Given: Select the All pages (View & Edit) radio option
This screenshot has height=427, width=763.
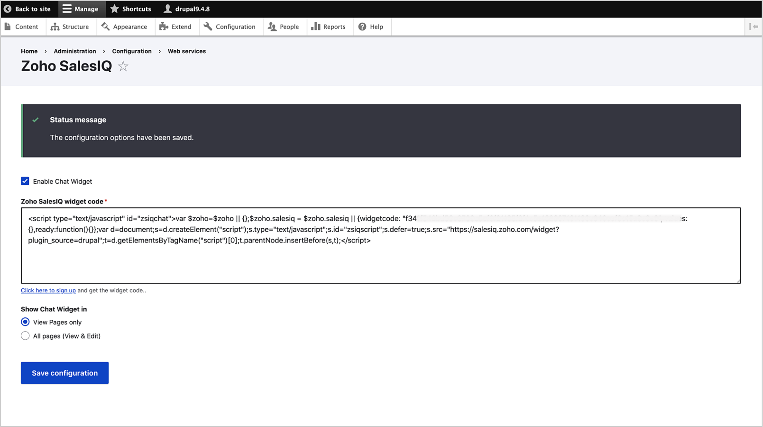Looking at the screenshot, I should [x=25, y=336].
